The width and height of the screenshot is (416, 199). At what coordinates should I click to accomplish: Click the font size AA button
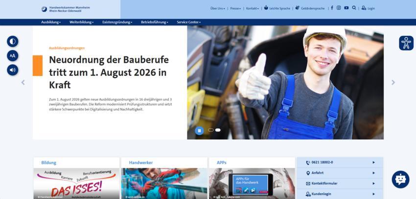(12, 56)
